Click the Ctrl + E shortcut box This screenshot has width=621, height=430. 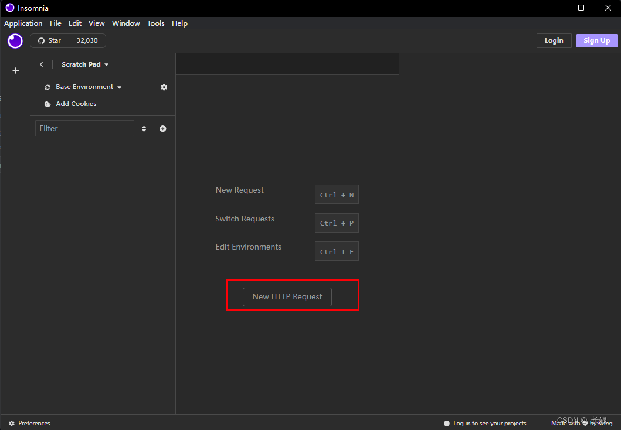coord(337,251)
